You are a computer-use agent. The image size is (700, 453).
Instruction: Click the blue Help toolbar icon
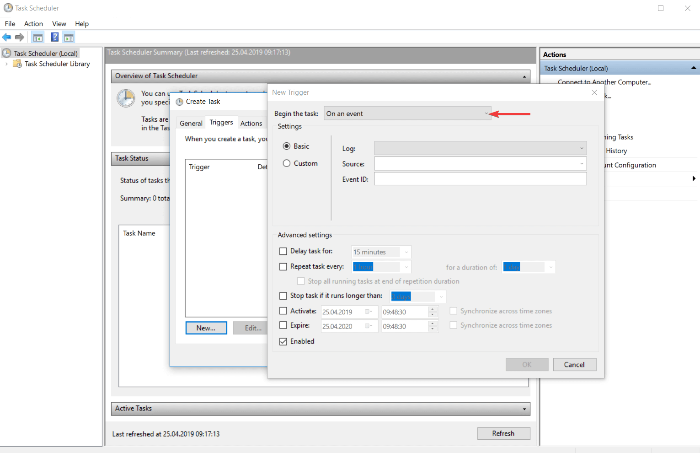click(55, 38)
